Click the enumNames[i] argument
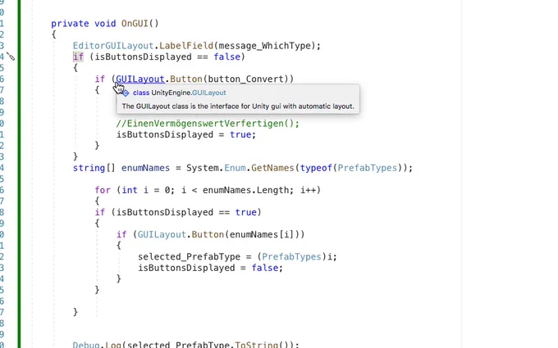 click(262, 234)
